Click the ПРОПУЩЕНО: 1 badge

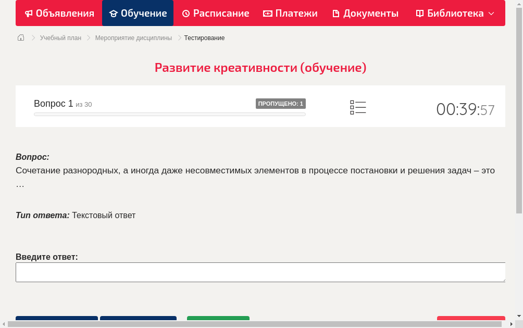(281, 103)
